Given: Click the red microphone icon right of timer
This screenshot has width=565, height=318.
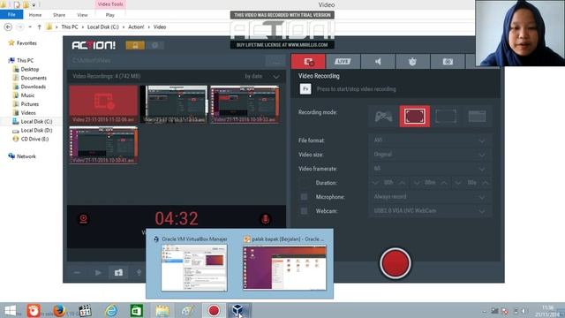Looking at the screenshot, I should coord(265,219).
